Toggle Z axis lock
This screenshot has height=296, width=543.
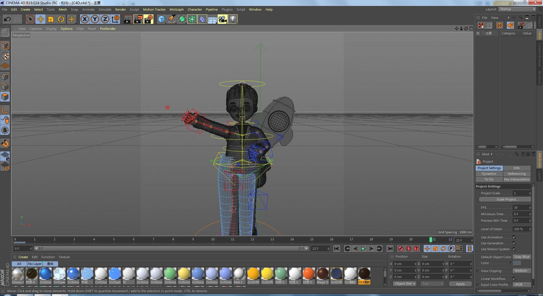tap(105, 19)
